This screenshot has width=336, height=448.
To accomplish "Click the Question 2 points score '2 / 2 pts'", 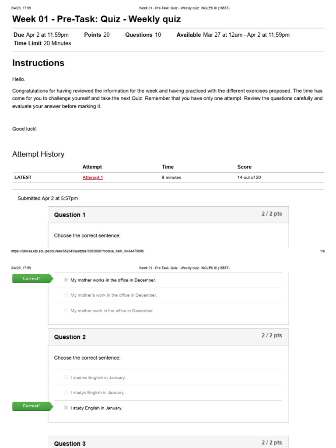I will click(x=272, y=336).
